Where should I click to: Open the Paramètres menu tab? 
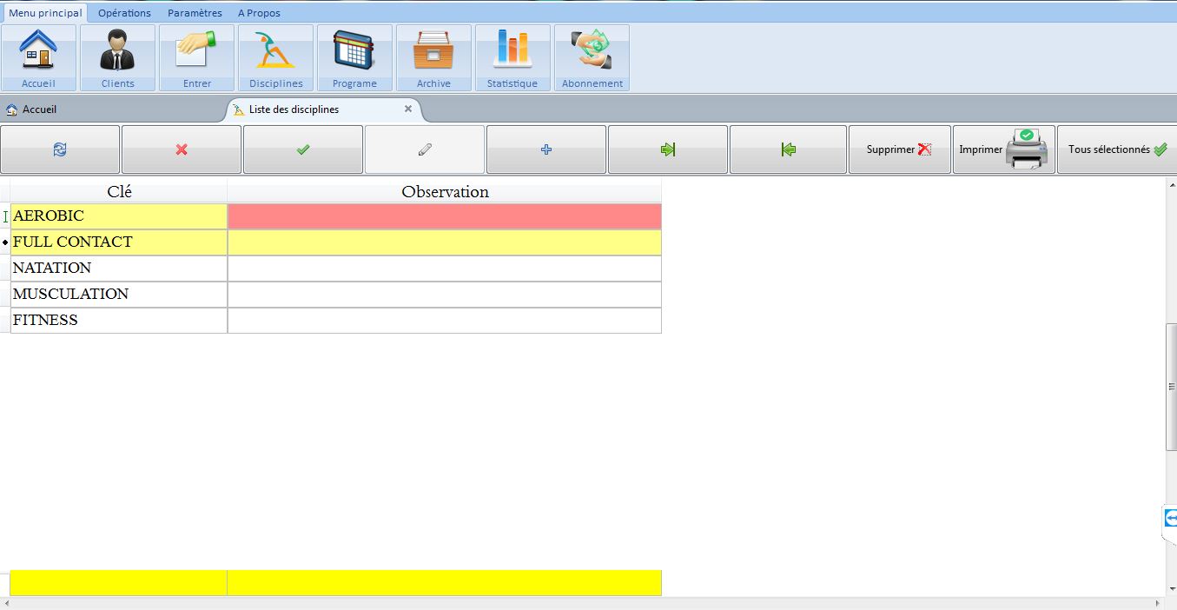[195, 13]
